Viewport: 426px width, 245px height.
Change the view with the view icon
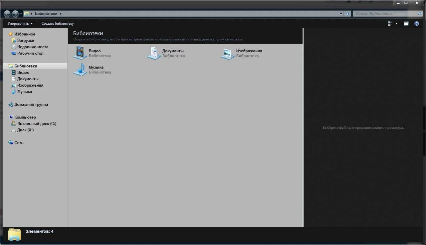point(390,24)
